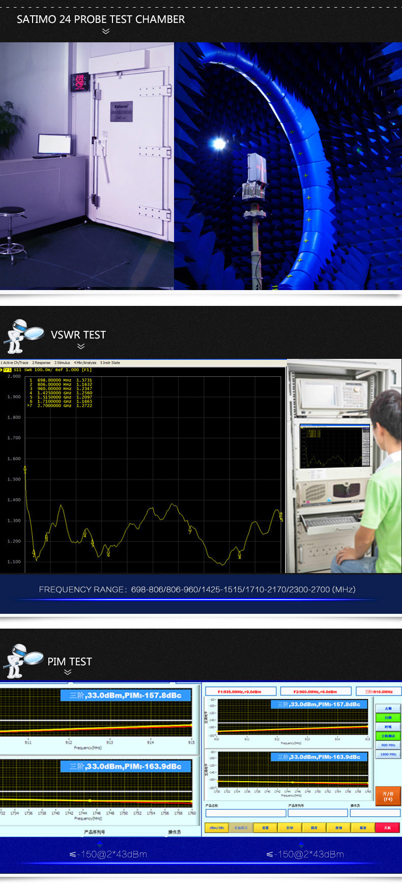Toggle the green 扫频 sweep mode
Image resolution: width=402 pixels, height=883 pixels.
(388, 717)
